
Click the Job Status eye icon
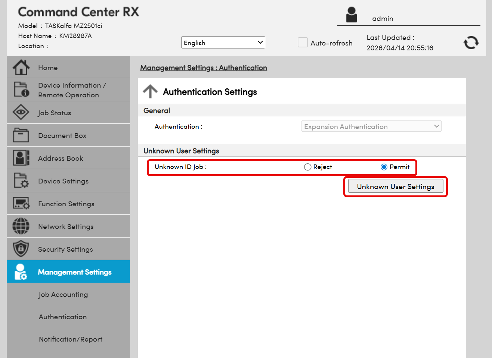coord(21,112)
